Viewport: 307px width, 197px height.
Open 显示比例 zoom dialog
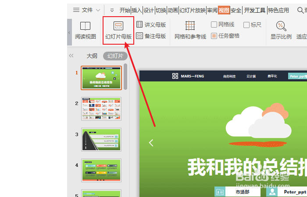coord(281,31)
